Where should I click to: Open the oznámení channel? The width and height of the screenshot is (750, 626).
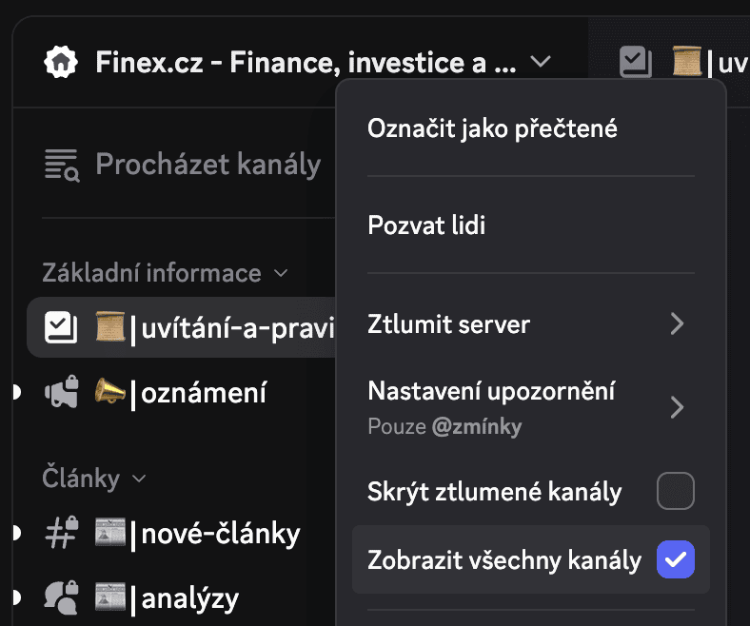(x=205, y=392)
